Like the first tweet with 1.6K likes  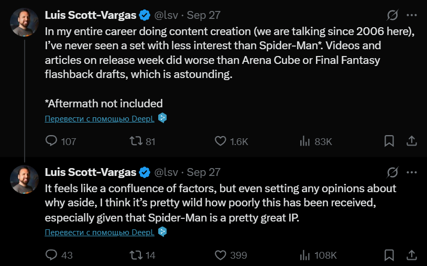coord(221,141)
